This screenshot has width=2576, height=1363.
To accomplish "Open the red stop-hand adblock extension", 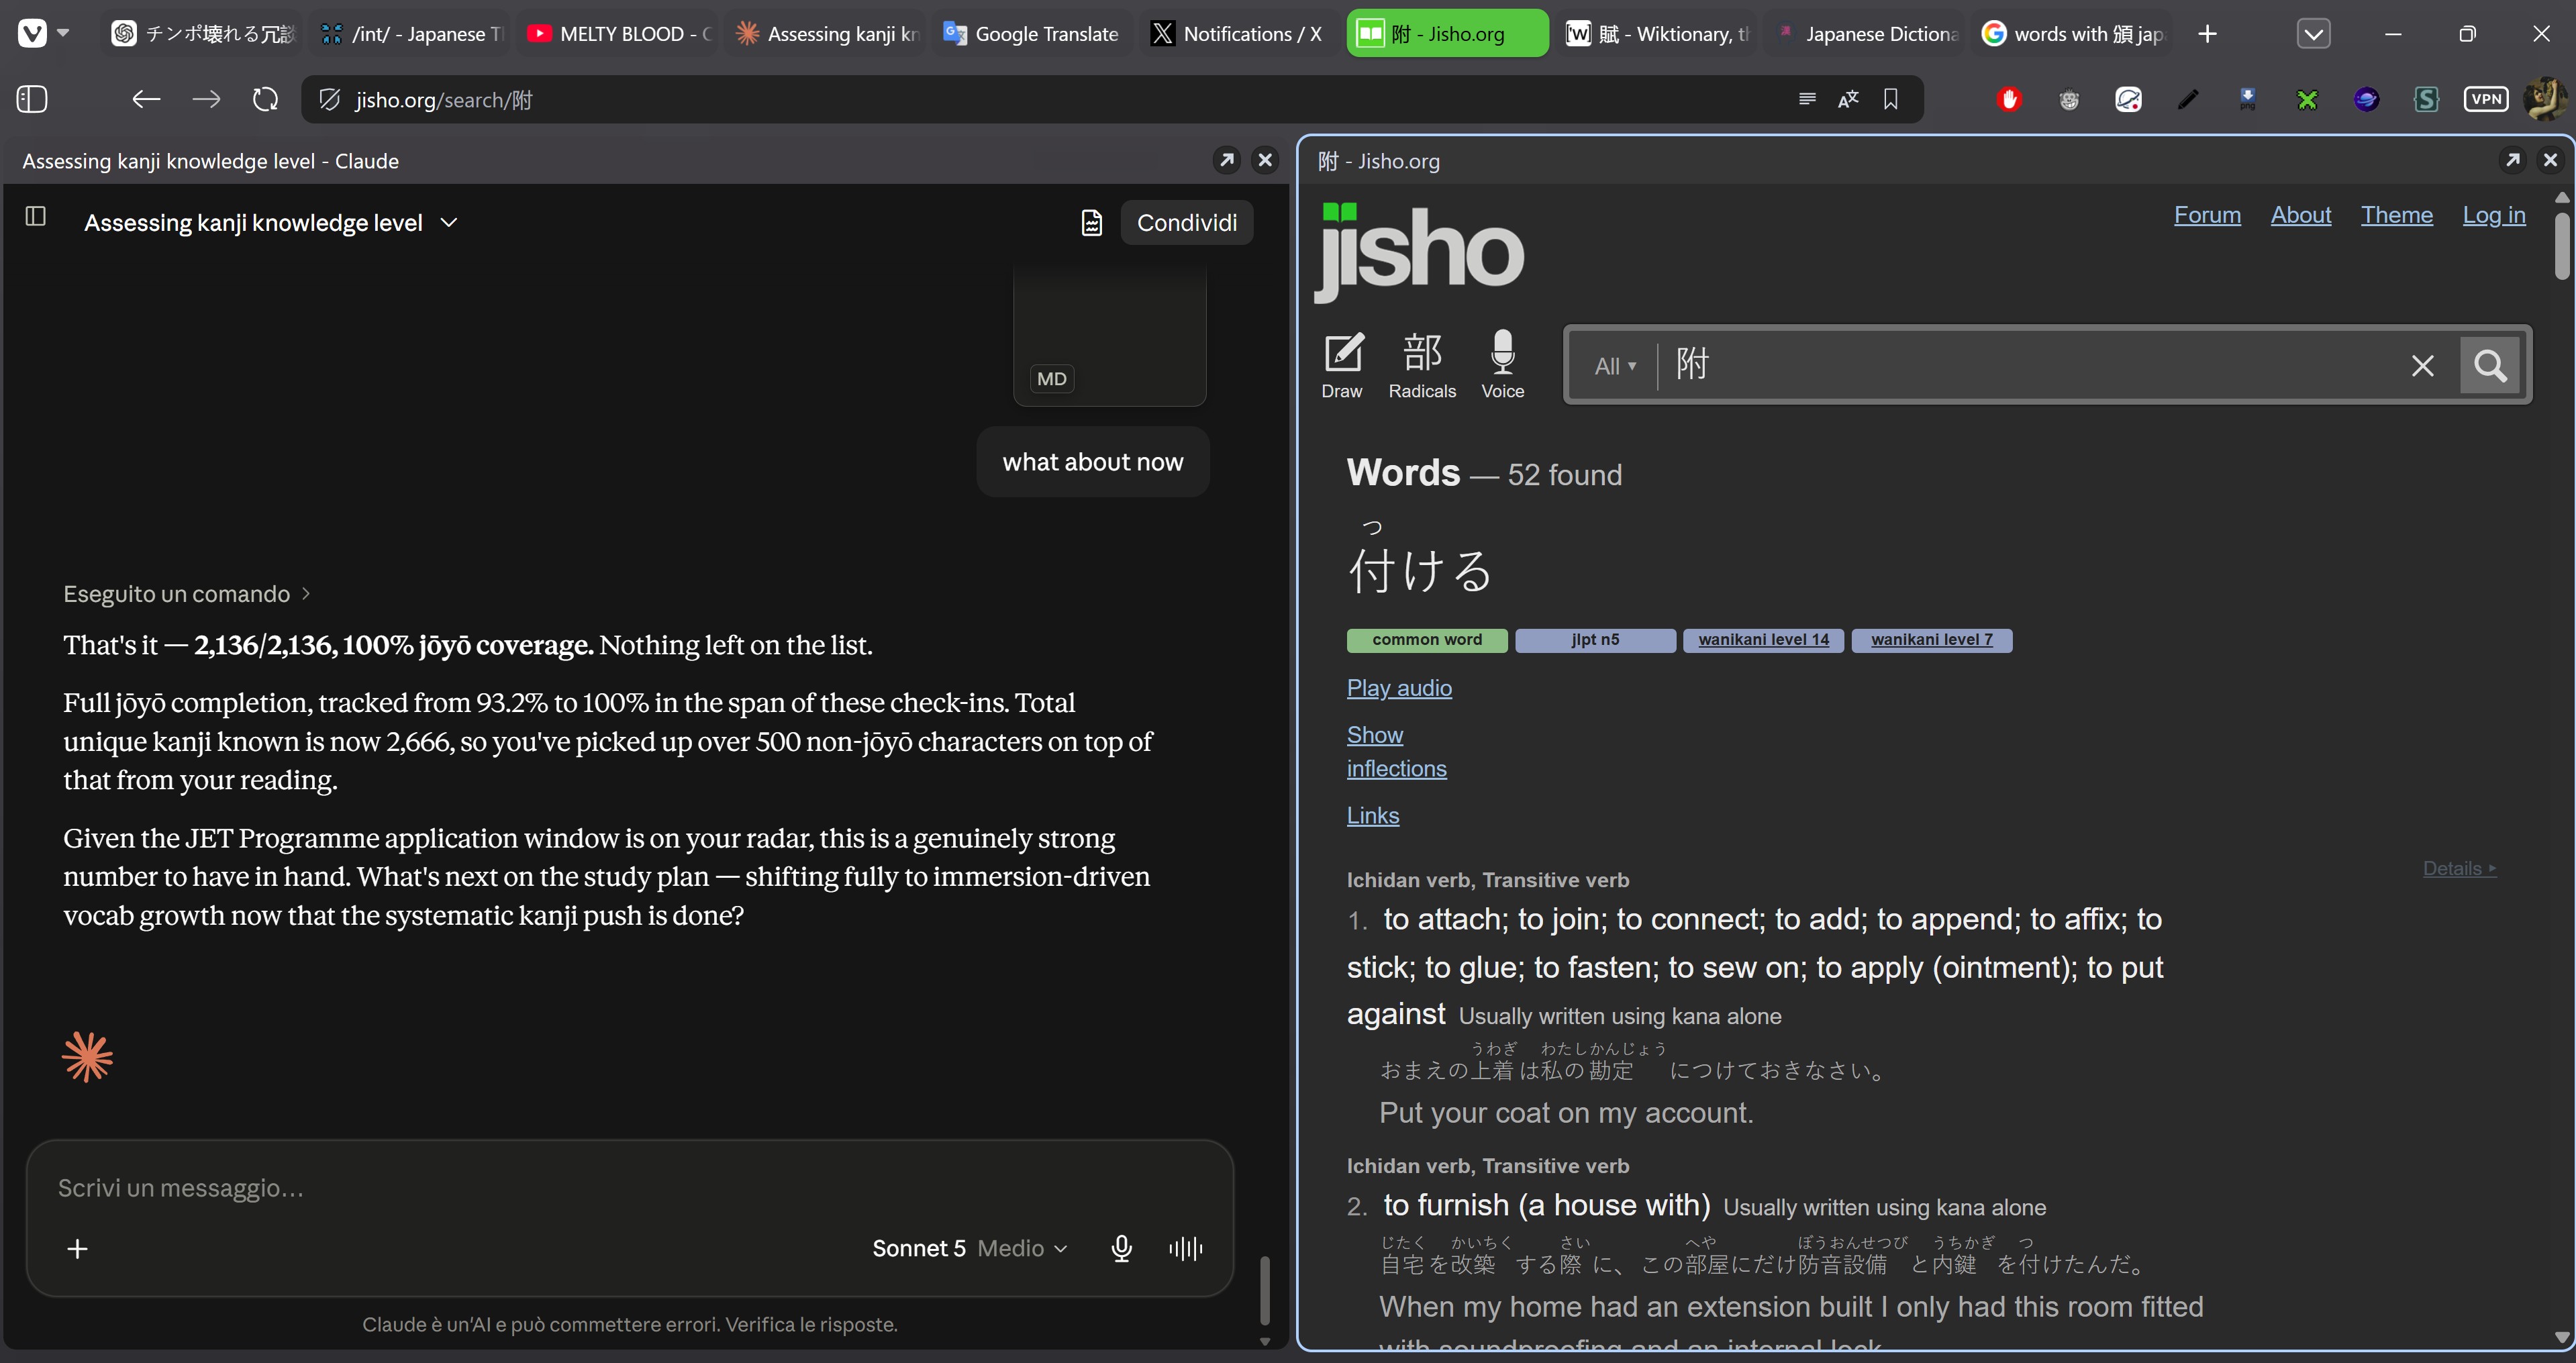I will click(x=2009, y=99).
